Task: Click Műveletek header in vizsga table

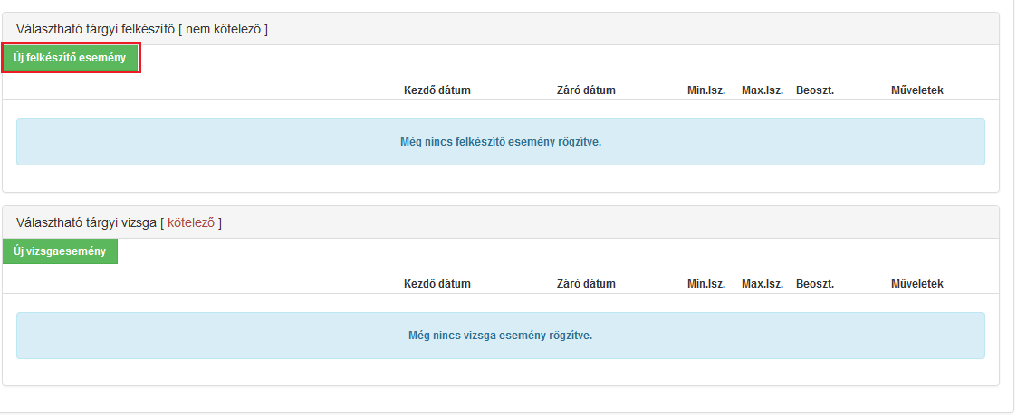Action: point(916,284)
